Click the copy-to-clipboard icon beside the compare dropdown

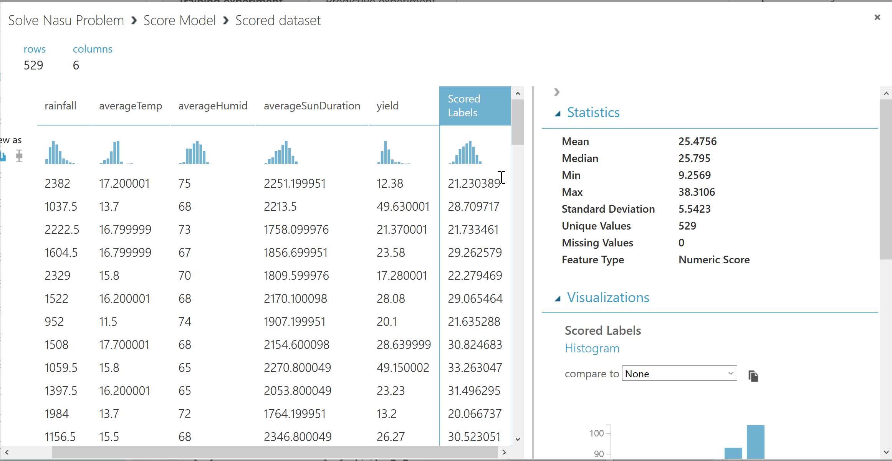point(753,376)
